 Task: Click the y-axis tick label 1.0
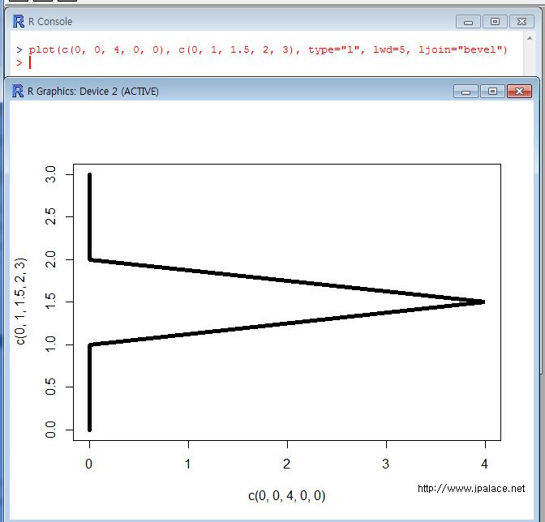(51, 344)
